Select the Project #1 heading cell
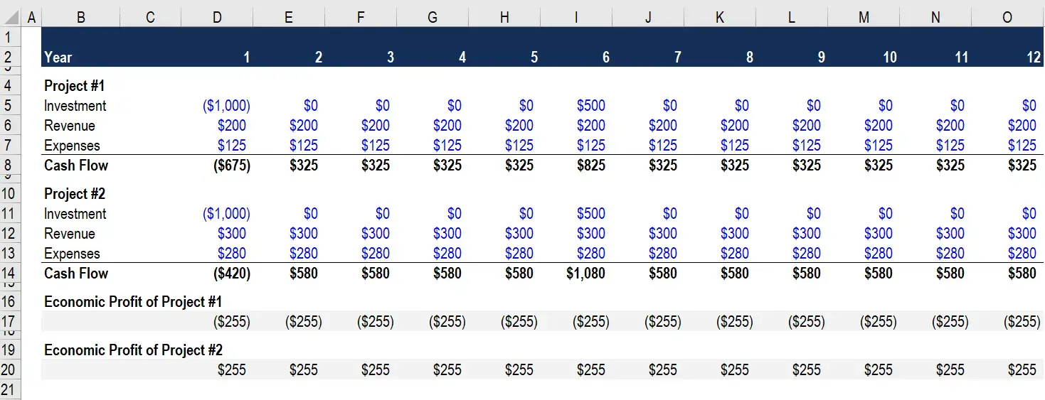This screenshot has height=400, width=1045. click(75, 86)
